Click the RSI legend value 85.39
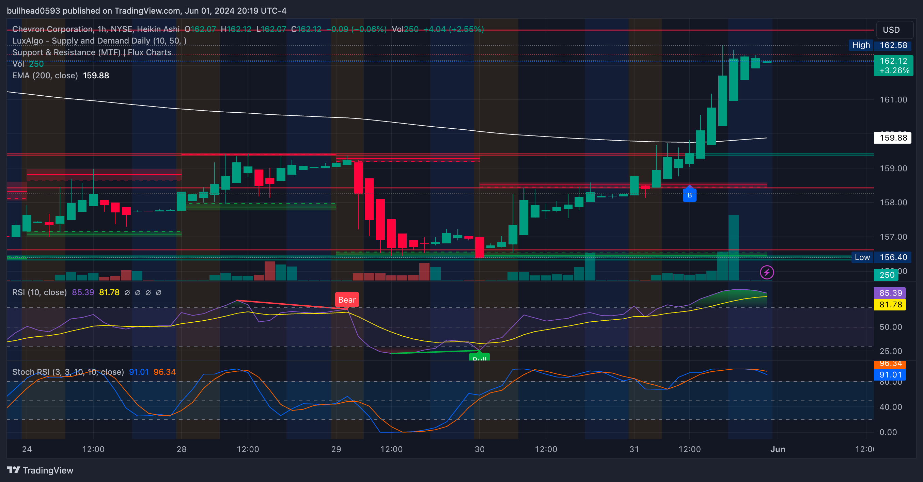 [x=83, y=292]
